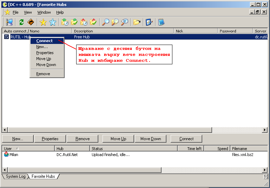Sort transfers by Filename column header
Image resolution: width=270 pixels, height=188 pixels.
pyautogui.click(x=249, y=149)
